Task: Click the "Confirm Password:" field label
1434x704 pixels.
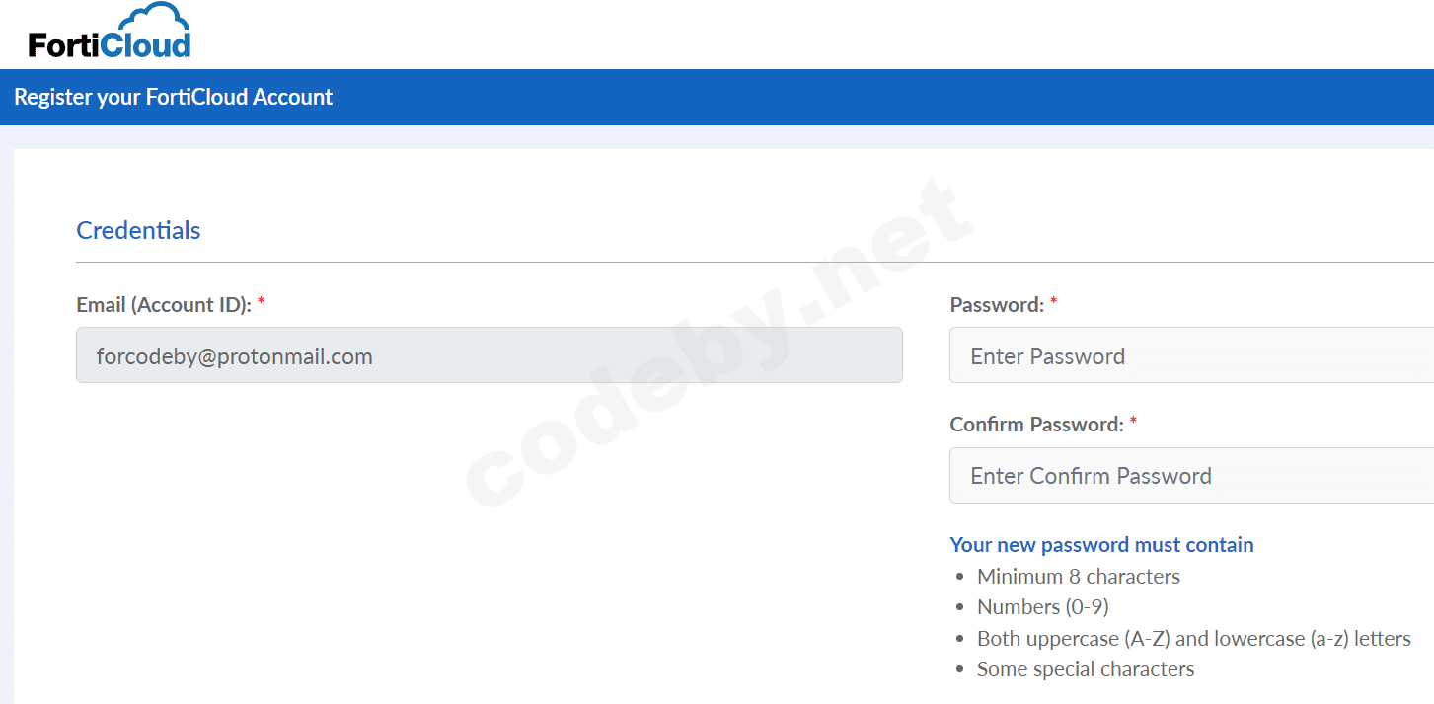Action: click(x=1036, y=425)
